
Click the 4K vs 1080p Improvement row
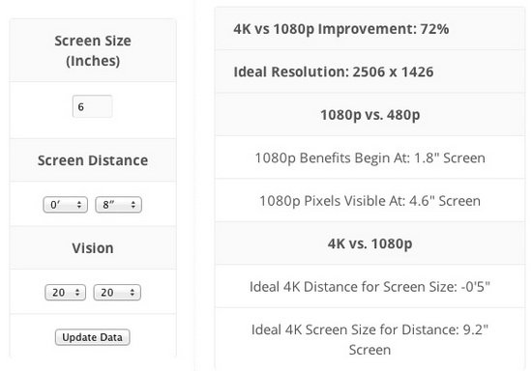(369, 29)
